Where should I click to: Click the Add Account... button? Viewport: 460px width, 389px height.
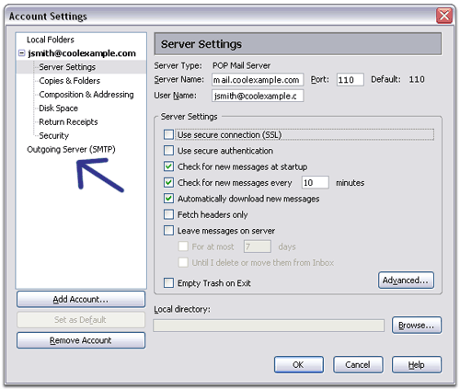click(81, 299)
